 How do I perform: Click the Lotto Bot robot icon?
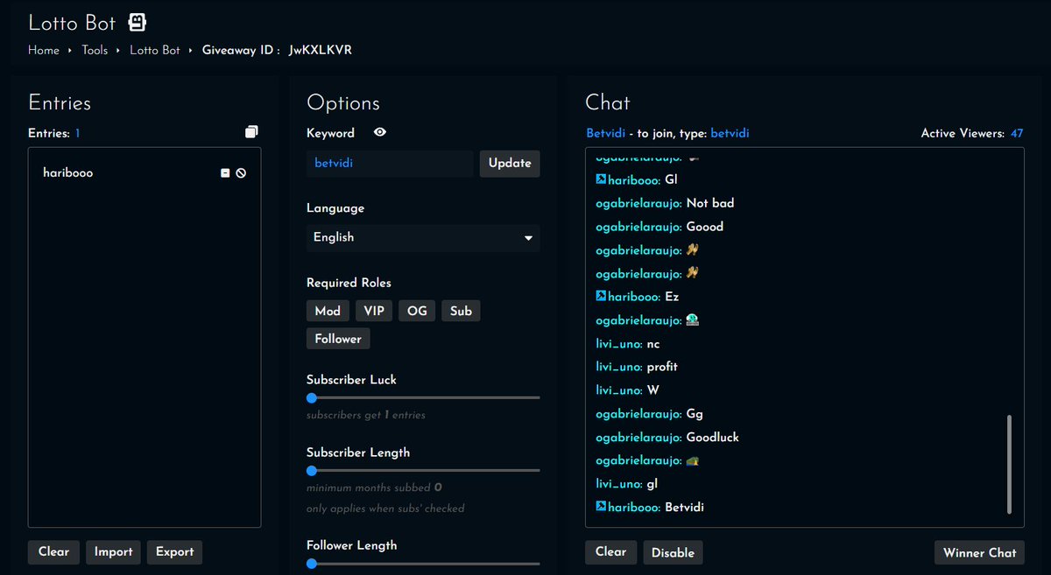[x=138, y=22]
